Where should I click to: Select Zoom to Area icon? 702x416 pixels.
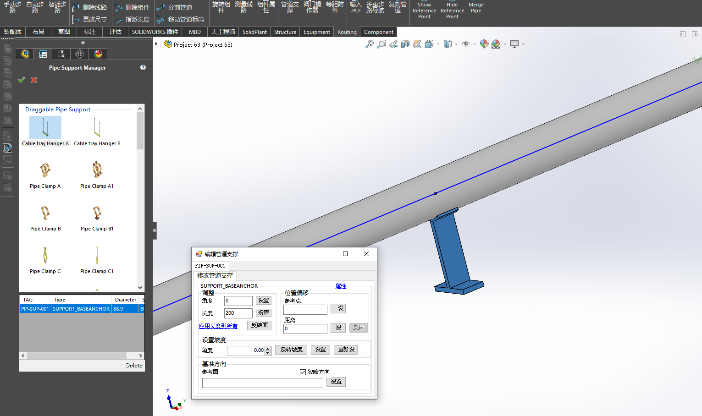tap(381, 44)
